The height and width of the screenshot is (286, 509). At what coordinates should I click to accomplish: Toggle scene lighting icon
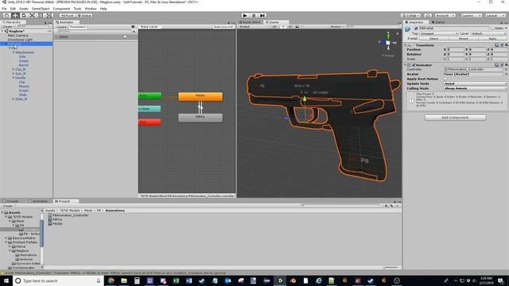click(283, 26)
